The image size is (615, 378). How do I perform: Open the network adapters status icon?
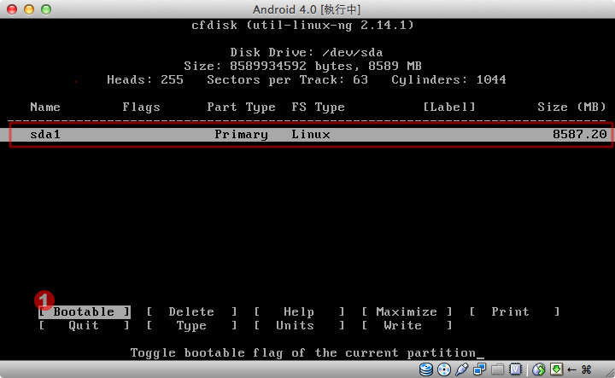pyautogui.click(x=479, y=369)
